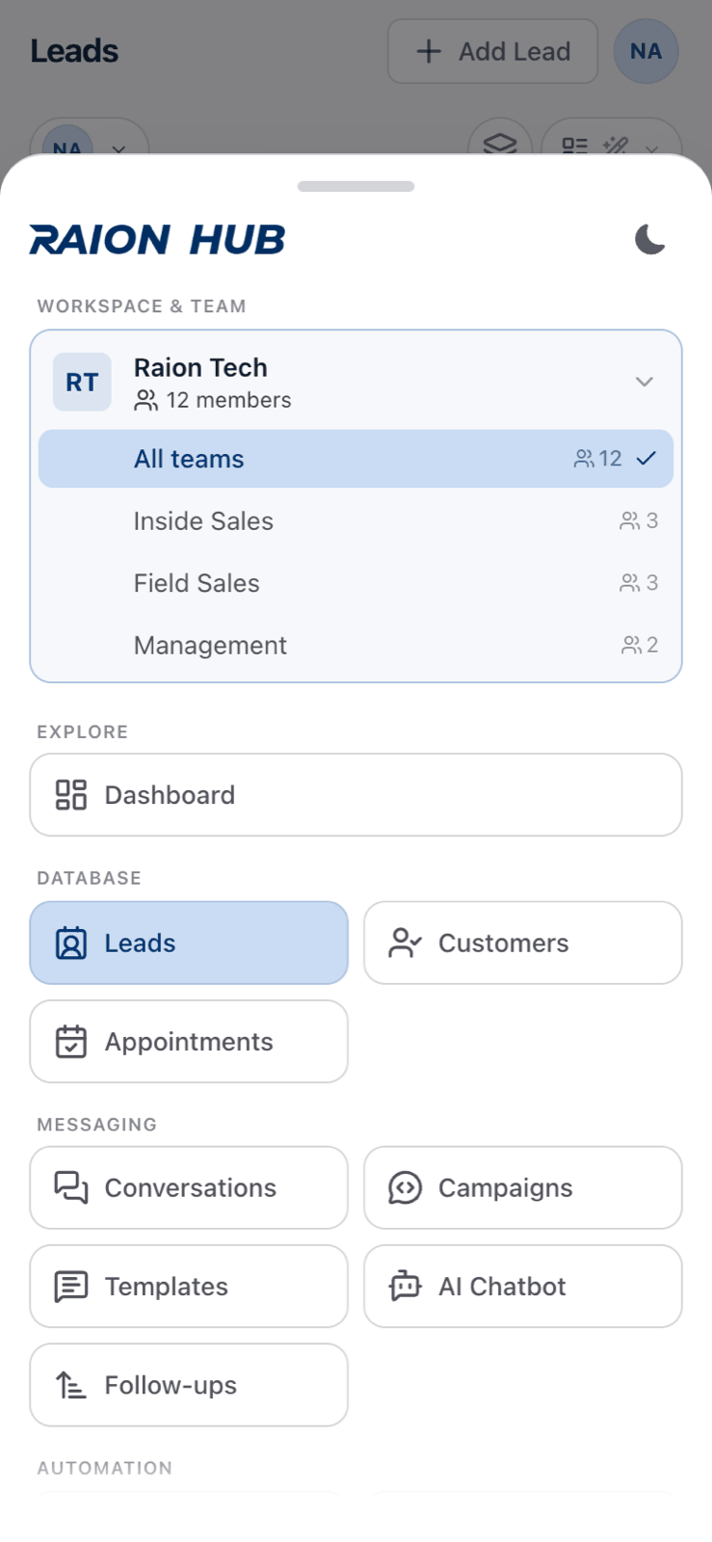The image size is (712, 1542).
Task: Click the Inside Sales member count 3
Action: click(x=652, y=521)
